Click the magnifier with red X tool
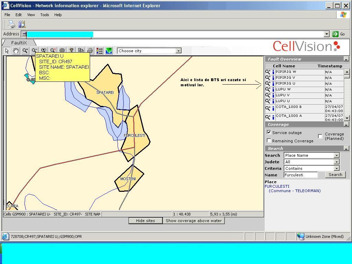This screenshot has height=264, width=352. (53, 50)
